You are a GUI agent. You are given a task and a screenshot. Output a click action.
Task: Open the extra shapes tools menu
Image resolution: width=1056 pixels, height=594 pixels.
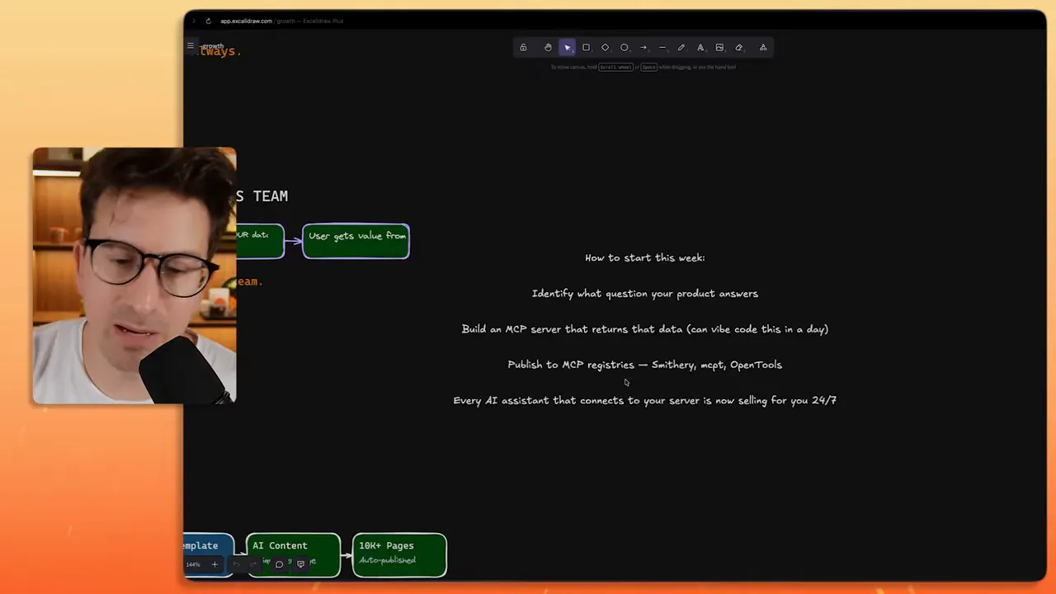point(763,48)
